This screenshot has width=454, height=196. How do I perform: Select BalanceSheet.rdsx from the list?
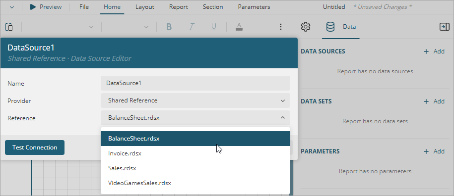coord(195,139)
